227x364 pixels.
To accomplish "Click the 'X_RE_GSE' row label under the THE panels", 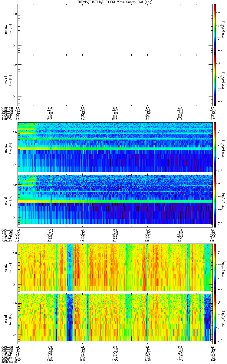I will tap(7, 347).
